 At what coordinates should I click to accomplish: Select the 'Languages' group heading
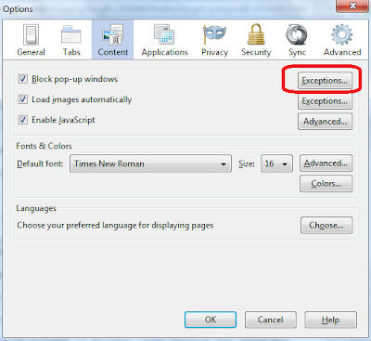[36, 208]
